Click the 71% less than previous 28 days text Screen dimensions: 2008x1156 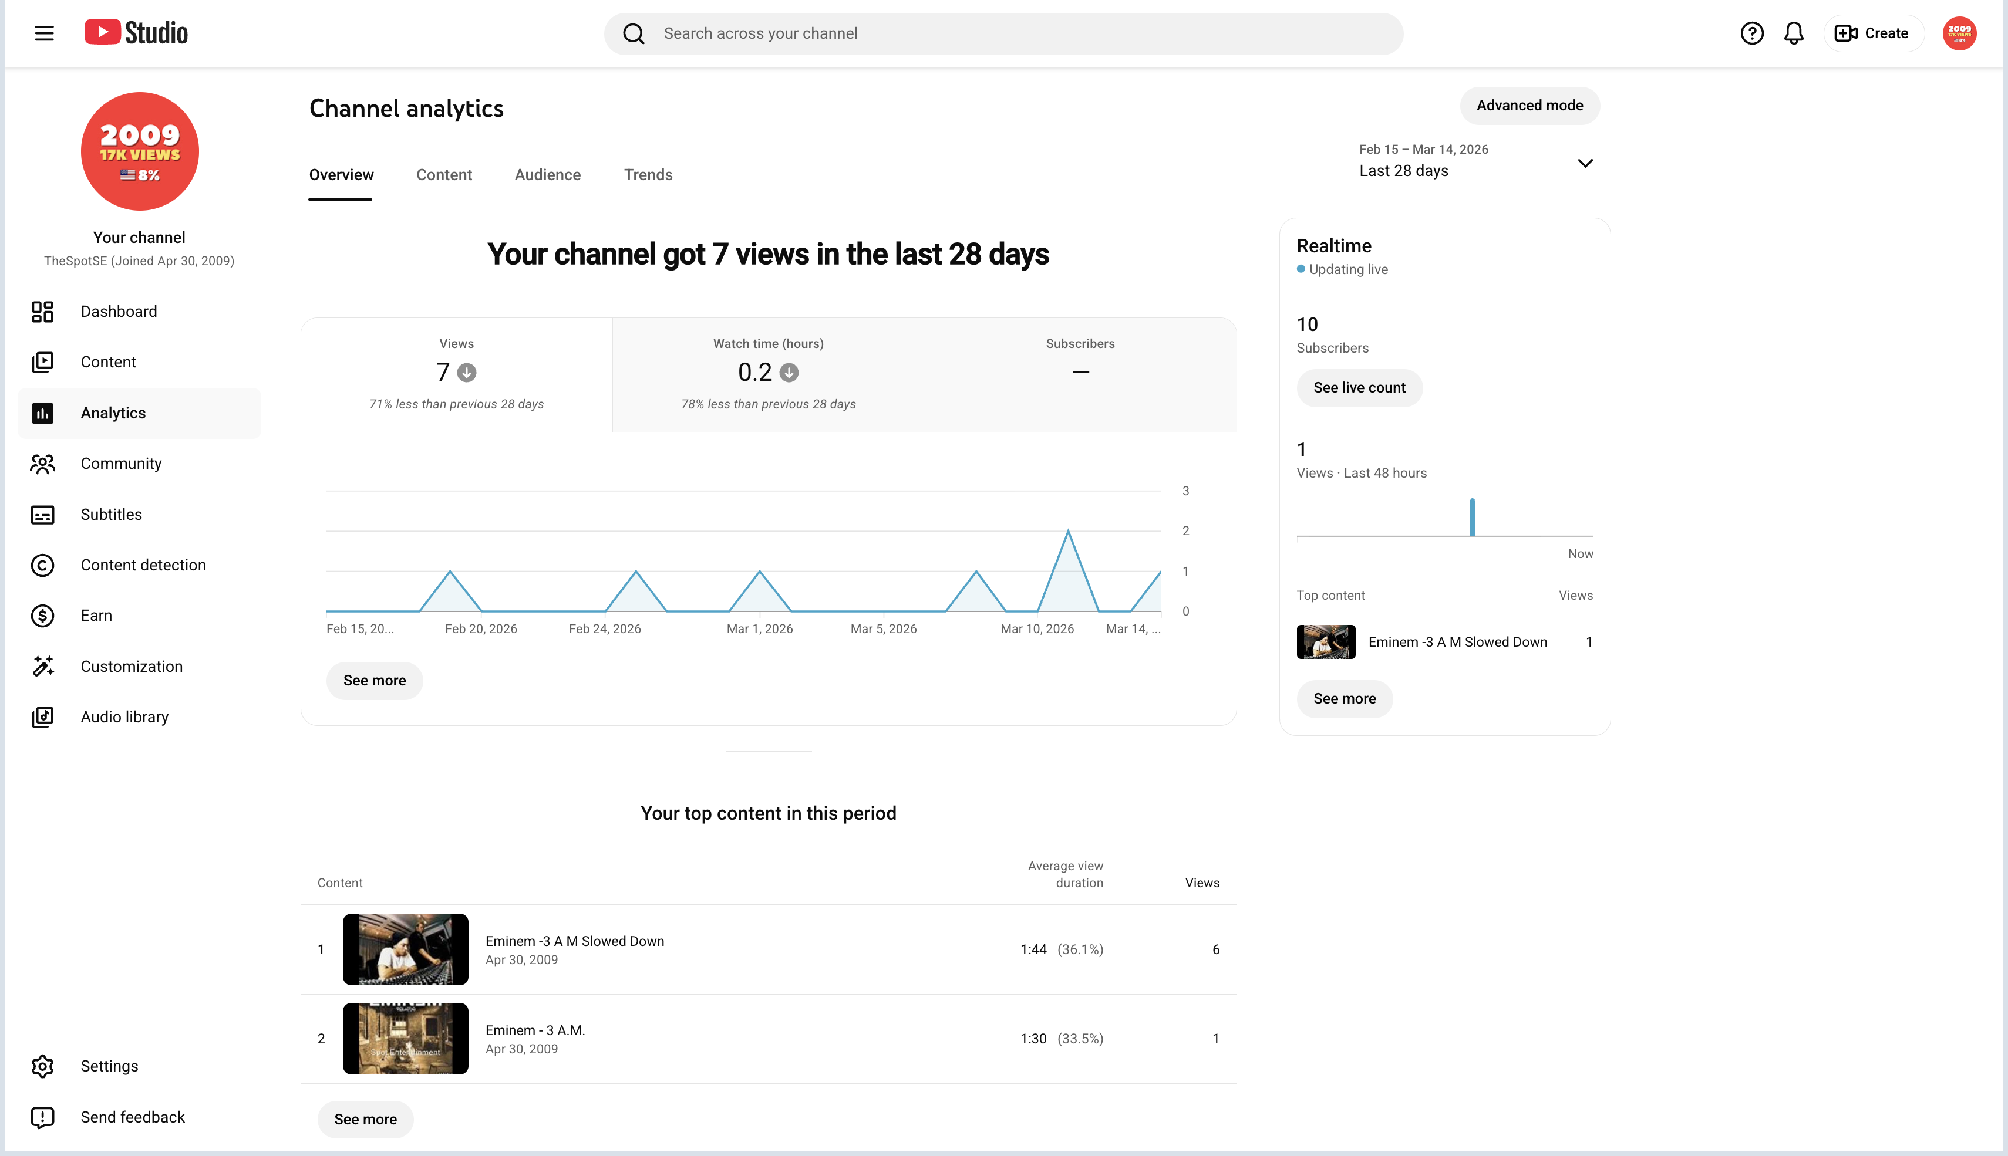coord(456,404)
